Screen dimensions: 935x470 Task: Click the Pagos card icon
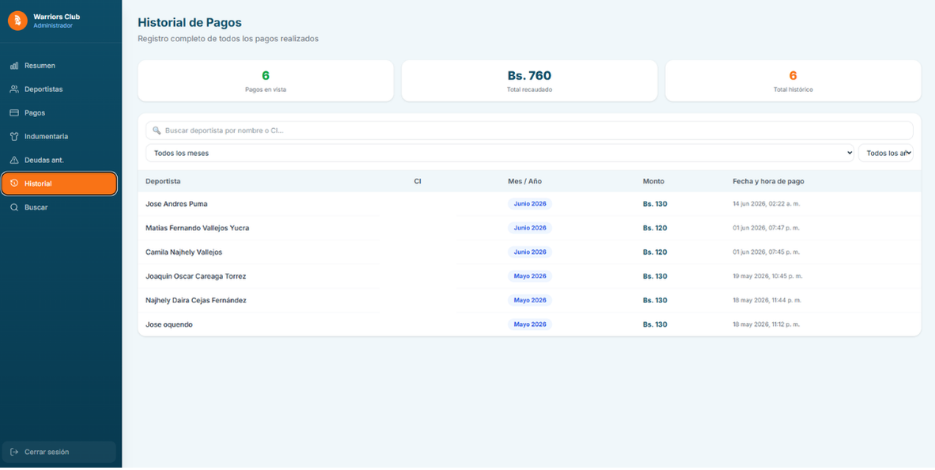point(14,112)
